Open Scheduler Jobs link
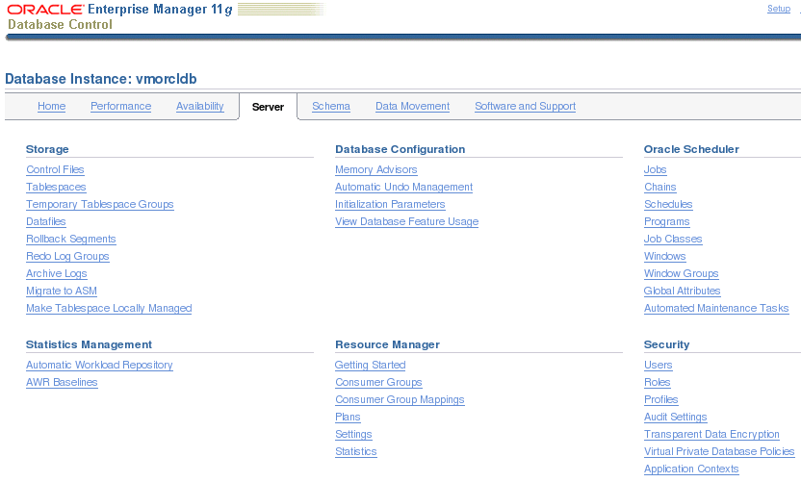Image resolution: width=801 pixels, height=482 pixels. click(x=656, y=169)
